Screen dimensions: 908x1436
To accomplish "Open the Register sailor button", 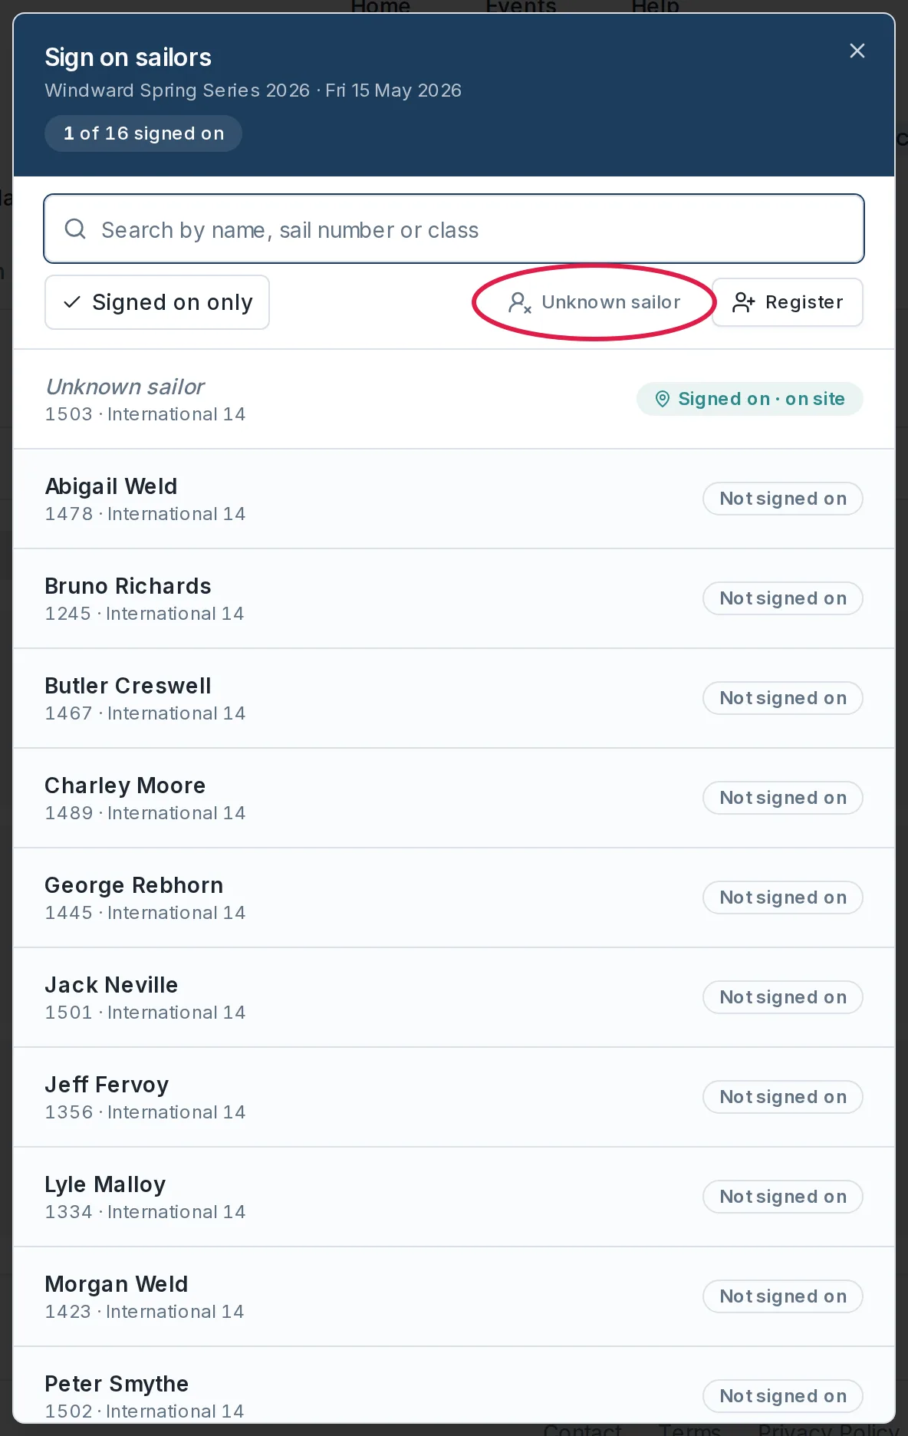I will tap(788, 302).
